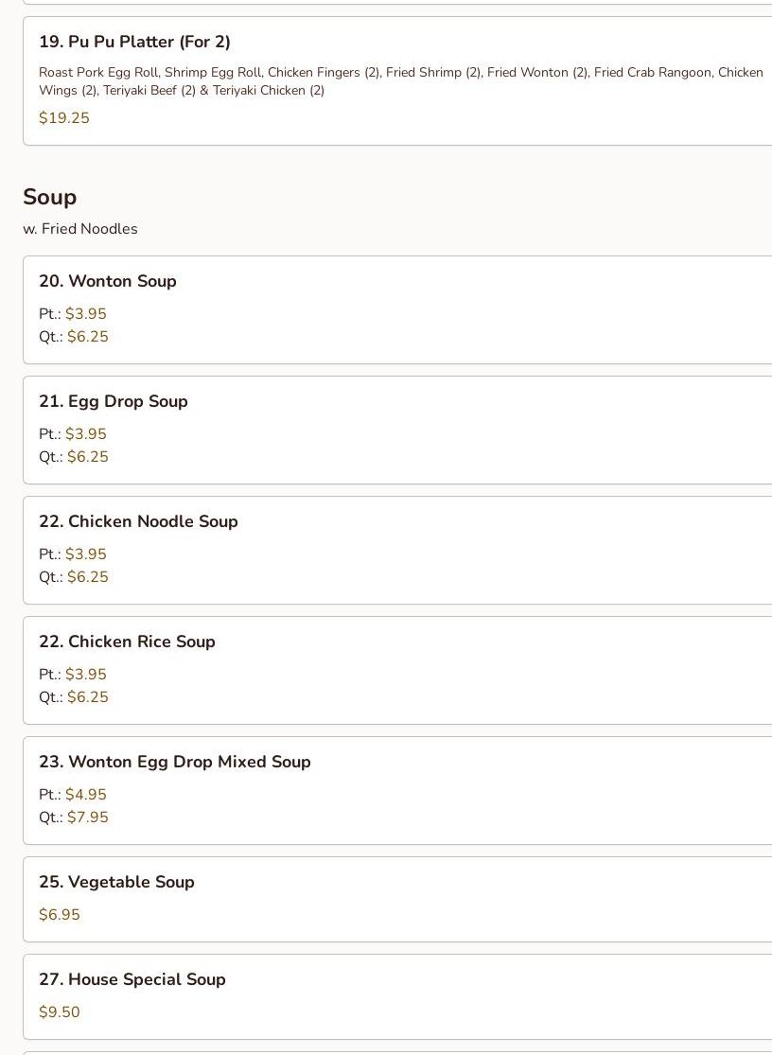The image size is (772, 1055).
Task: Choose Wonton Soup pint price $3.95
Action: tap(86, 314)
